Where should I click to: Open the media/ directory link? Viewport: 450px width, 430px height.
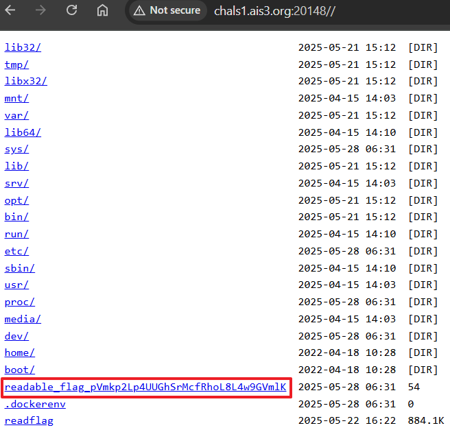(x=23, y=319)
